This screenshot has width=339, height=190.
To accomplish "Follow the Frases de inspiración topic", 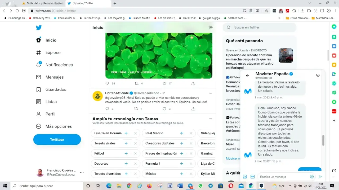I will [x=182, y=154].
